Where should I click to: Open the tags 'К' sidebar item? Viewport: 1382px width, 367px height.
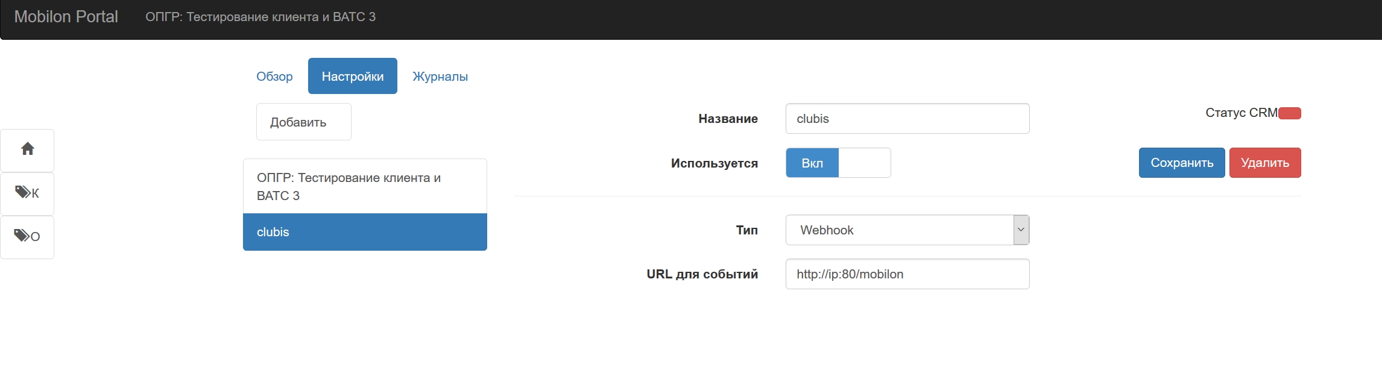[x=27, y=193]
